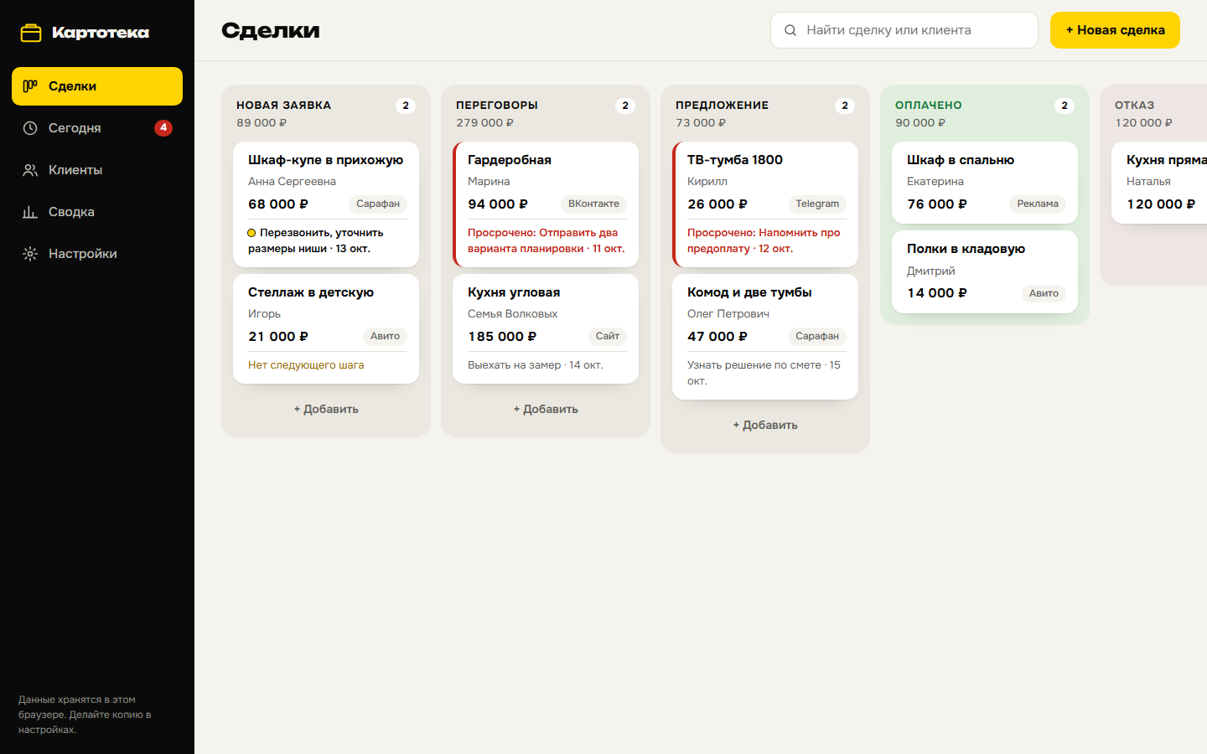Open the Кухня угловая deal card
Image resolution: width=1207 pixels, height=754 pixels.
click(546, 328)
